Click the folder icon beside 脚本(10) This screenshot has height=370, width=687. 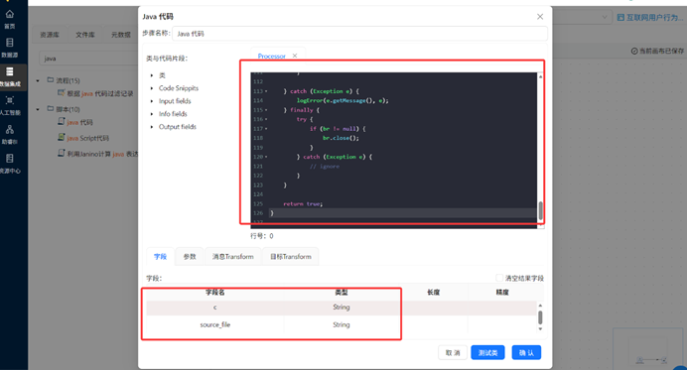pos(51,108)
